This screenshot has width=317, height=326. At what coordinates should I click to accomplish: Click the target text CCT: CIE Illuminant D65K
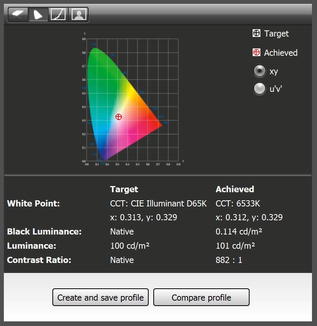[159, 203]
